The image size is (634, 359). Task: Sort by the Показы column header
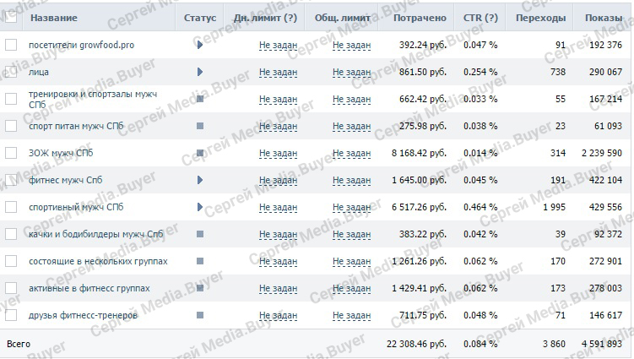click(604, 18)
